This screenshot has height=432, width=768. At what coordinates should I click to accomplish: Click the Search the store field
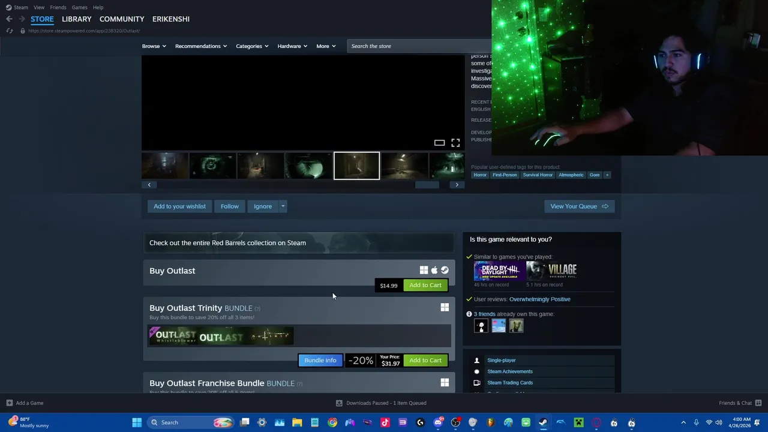click(419, 46)
